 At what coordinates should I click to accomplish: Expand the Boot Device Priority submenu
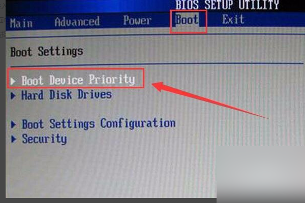pyautogui.click(x=78, y=80)
